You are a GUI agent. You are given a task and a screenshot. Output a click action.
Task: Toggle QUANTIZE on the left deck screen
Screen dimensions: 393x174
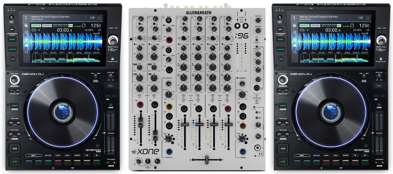pos(36,25)
